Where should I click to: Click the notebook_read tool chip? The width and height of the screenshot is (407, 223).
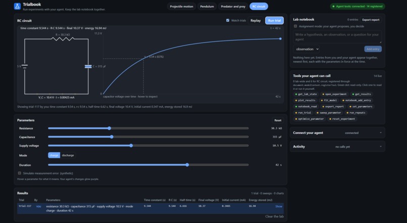pos(306,107)
